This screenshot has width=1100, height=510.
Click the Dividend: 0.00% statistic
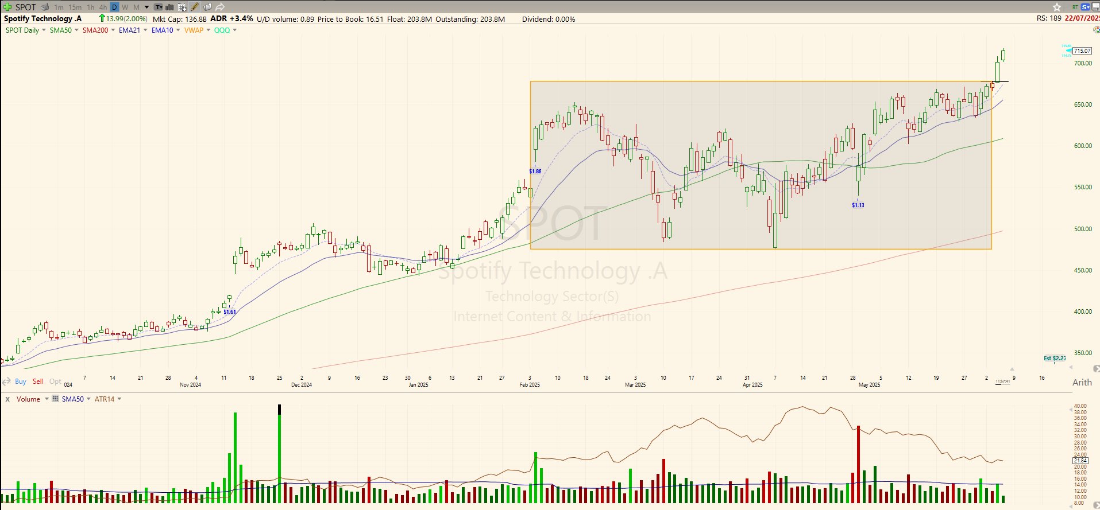coord(549,19)
